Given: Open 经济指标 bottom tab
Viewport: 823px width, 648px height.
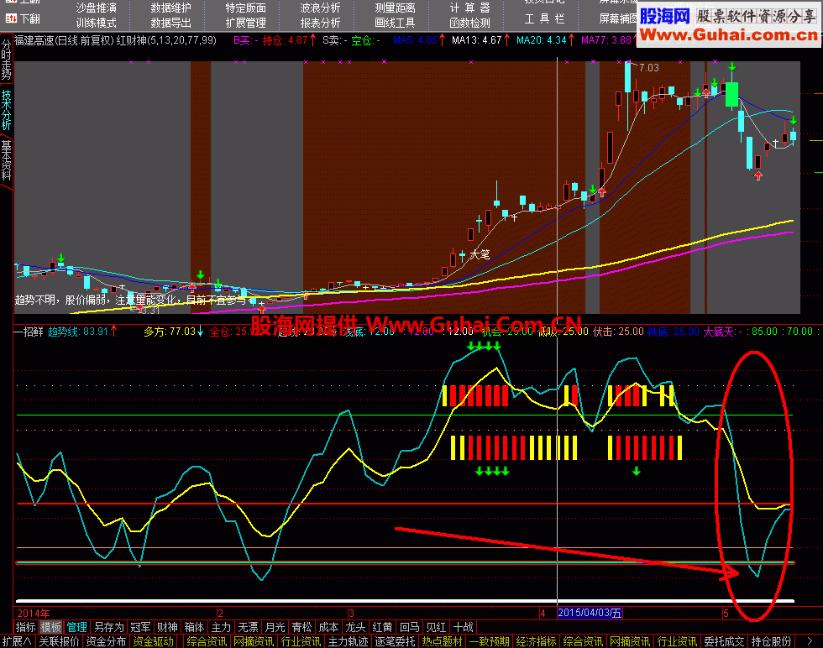Looking at the screenshot, I should 536,641.
